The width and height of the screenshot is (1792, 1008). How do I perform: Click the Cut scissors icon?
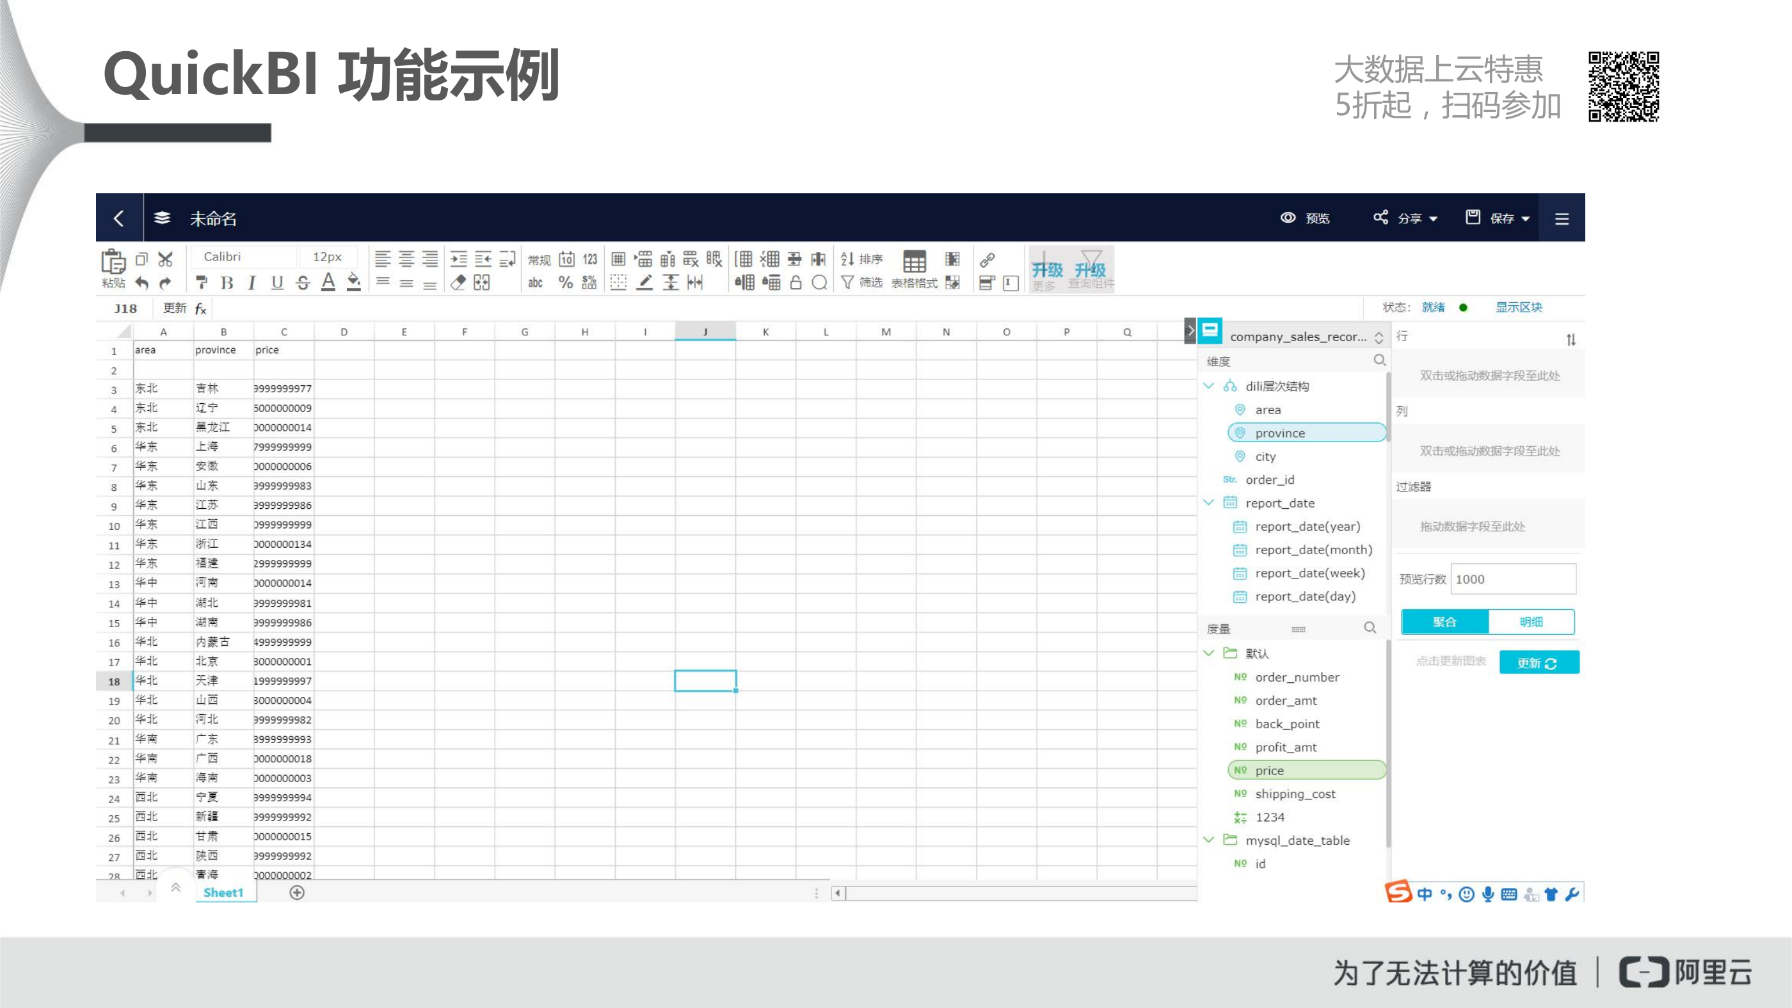pyautogui.click(x=166, y=259)
